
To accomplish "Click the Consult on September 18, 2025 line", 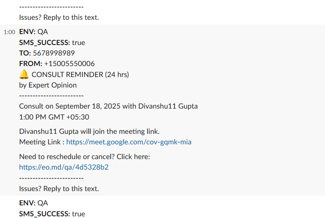I will pos(108,106).
